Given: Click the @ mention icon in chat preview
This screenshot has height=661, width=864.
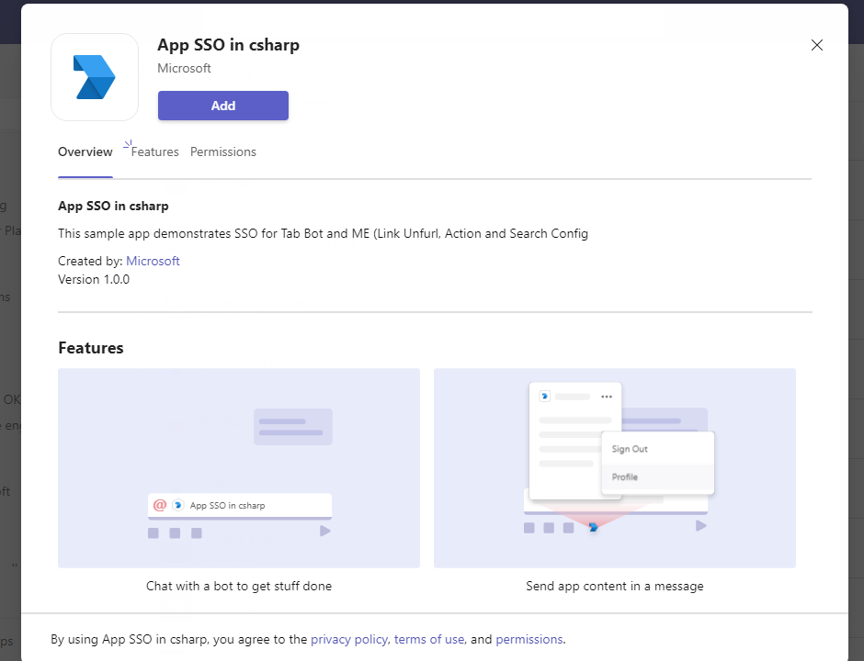Looking at the screenshot, I should pyautogui.click(x=159, y=505).
